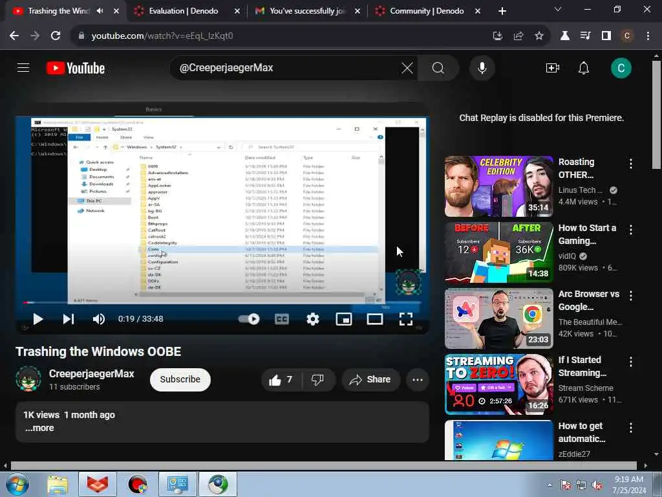Open options menu for How to Start a Gaming video
Viewport: 662px width, 497px height.
pos(631,230)
